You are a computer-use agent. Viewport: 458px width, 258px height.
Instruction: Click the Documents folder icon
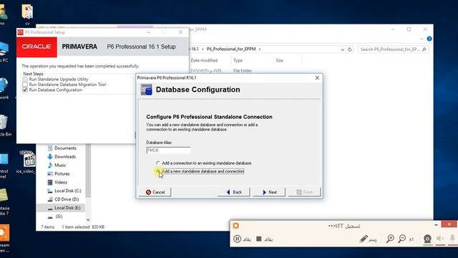[x=50, y=148]
